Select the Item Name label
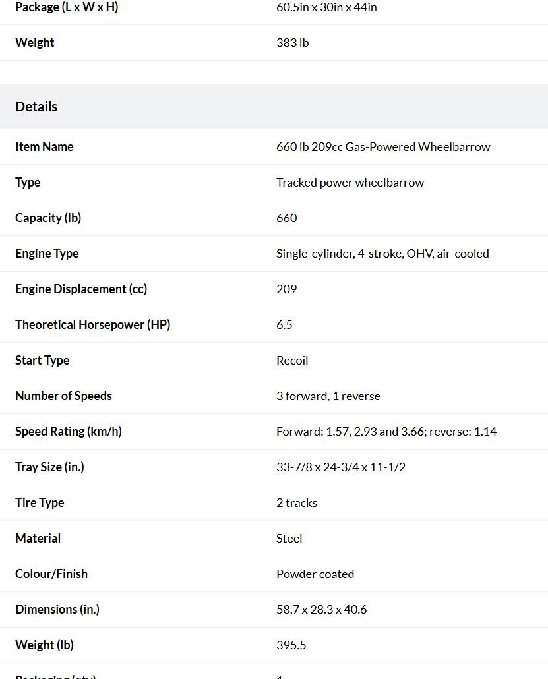This screenshot has width=548, height=679. 44,146
